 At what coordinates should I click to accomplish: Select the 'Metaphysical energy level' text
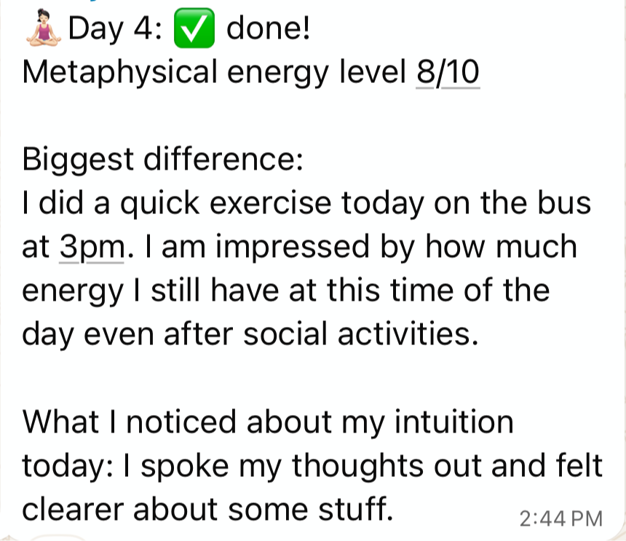[x=213, y=72]
